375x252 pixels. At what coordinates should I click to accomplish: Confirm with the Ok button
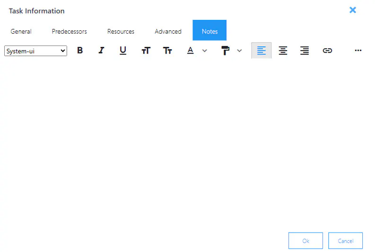(x=305, y=241)
